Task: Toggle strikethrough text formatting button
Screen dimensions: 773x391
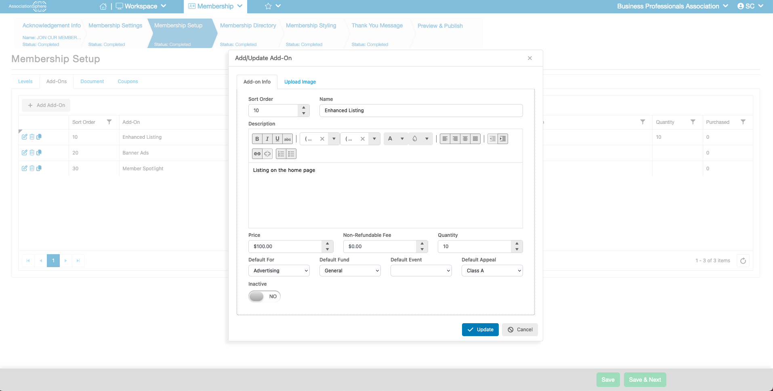Action: [288, 139]
